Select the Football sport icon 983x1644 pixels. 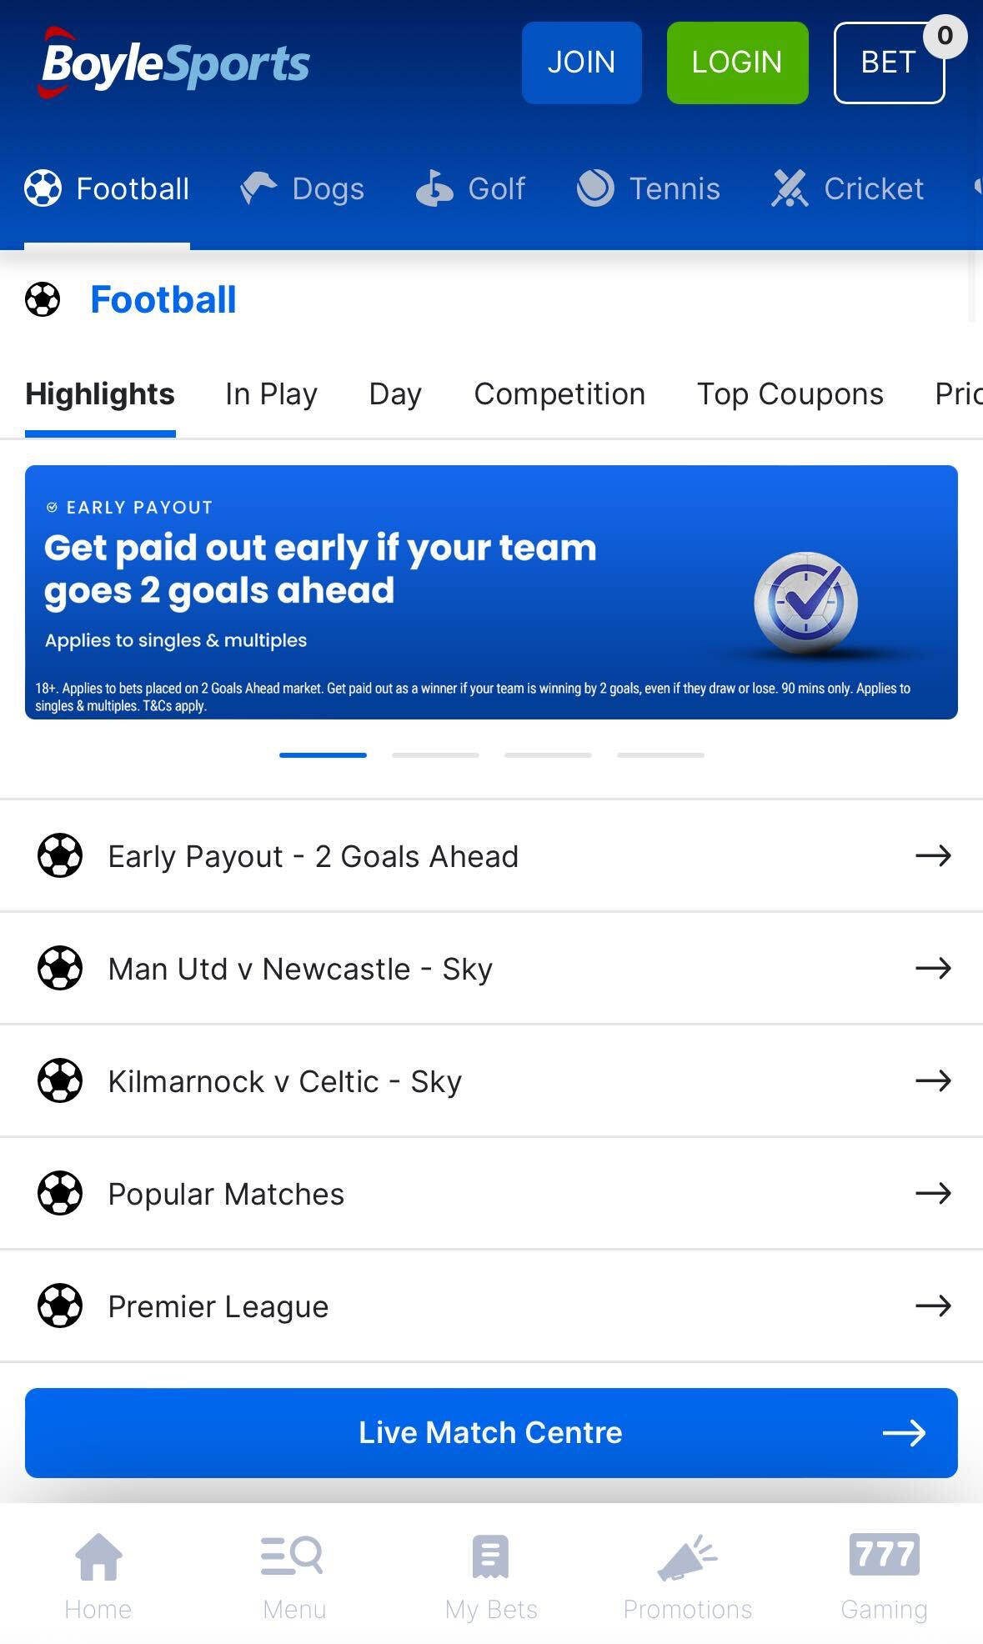tap(43, 188)
